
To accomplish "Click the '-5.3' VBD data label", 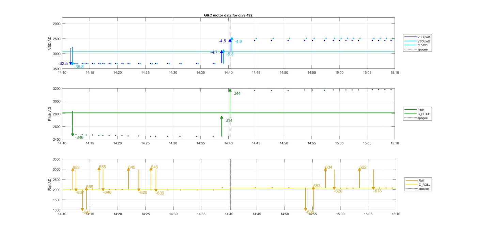I will tap(230, 54).
